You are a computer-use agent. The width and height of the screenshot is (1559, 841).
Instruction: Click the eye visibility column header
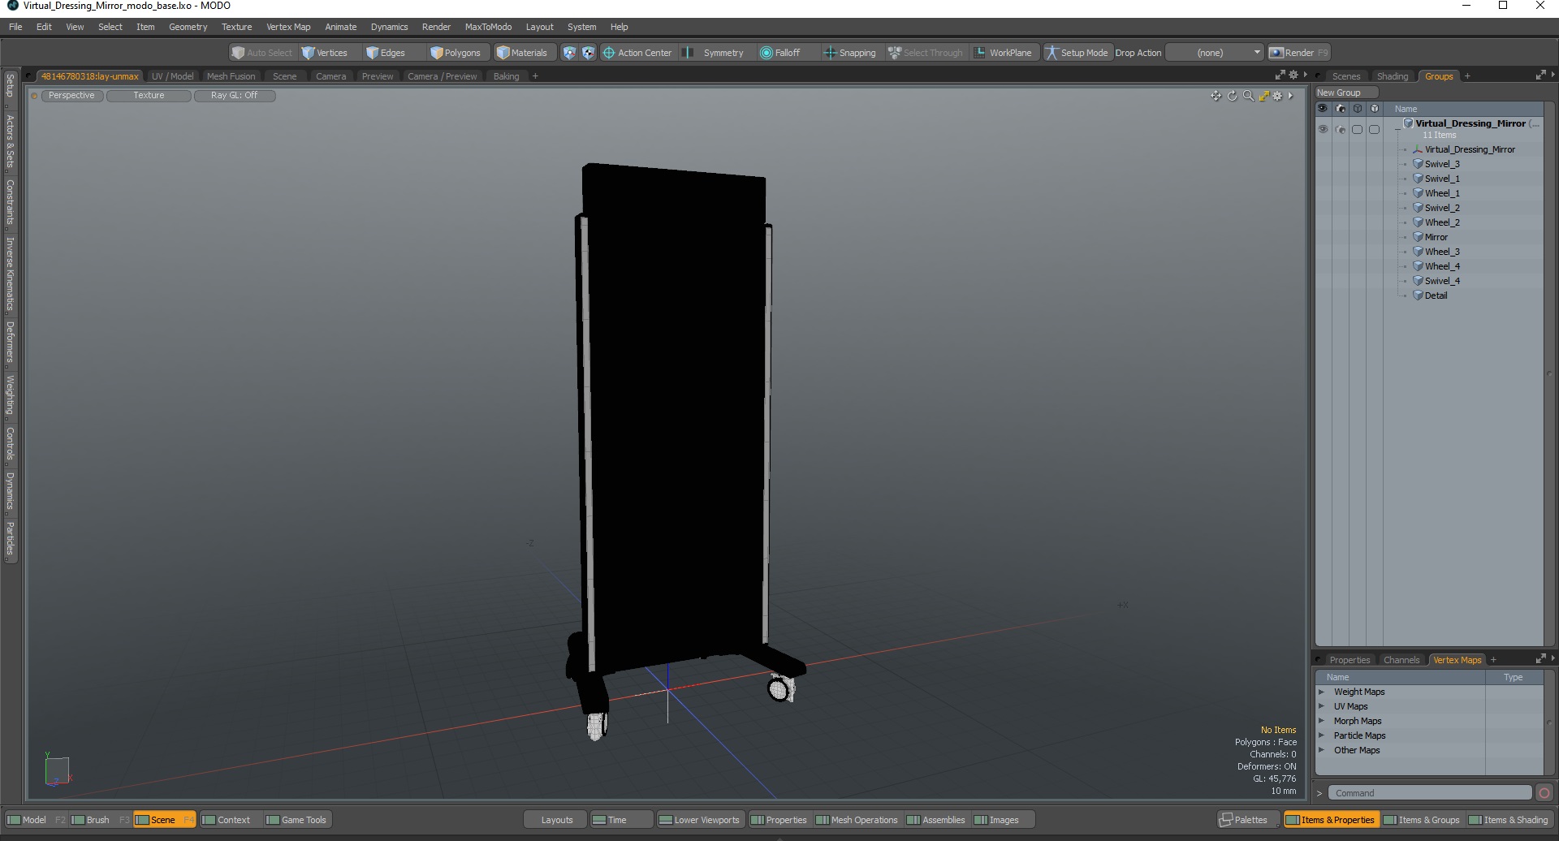(1323, 109)
